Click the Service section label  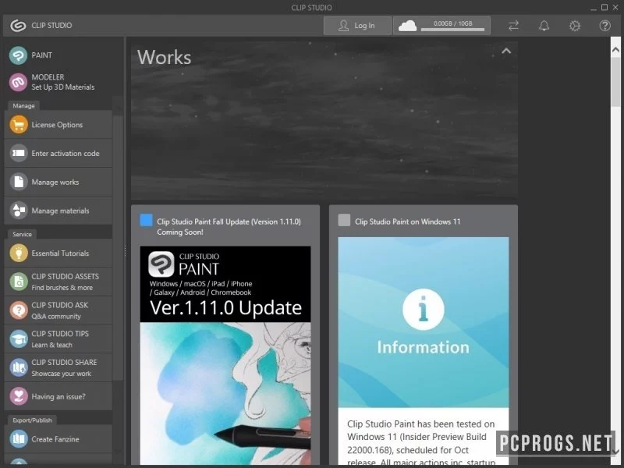click(x=22, y=234)
